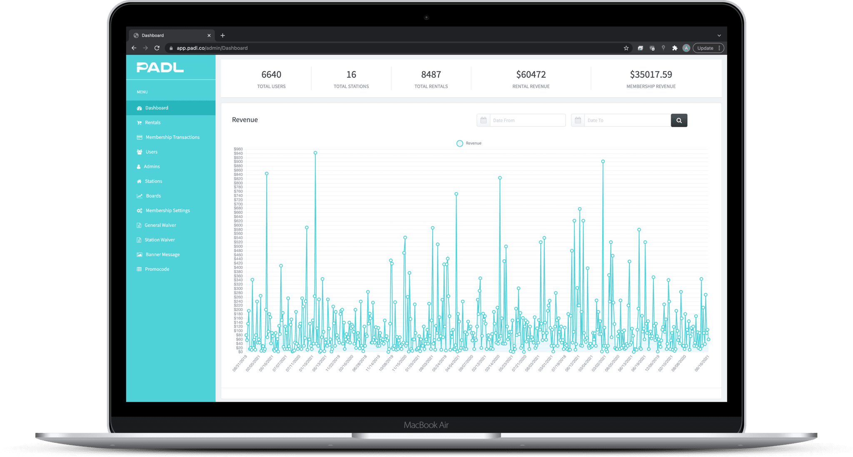Viewport: 853px width, 457px height.
Task: Click the Date From calendar icon
Action: pos(483,120)
